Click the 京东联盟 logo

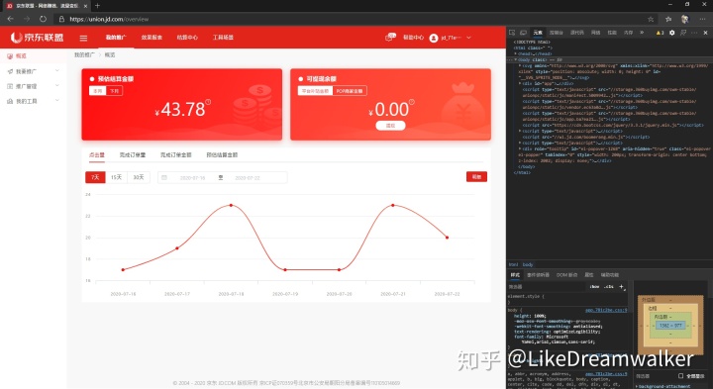(38, 38)
